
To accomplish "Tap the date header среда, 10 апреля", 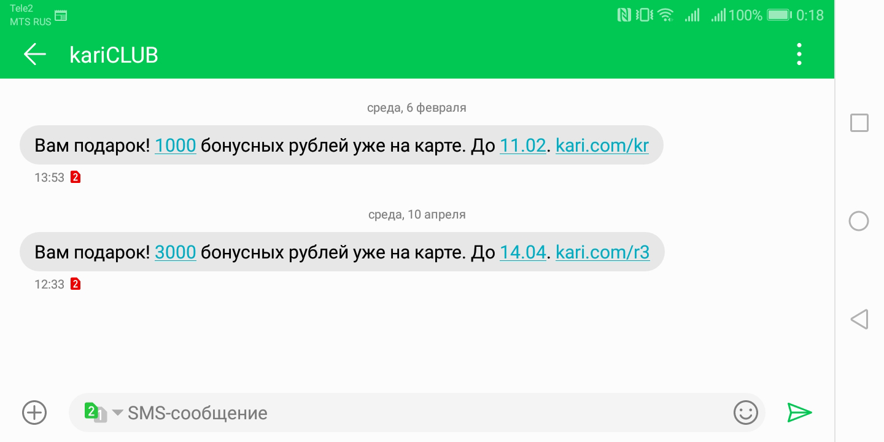I will [417, 214].
